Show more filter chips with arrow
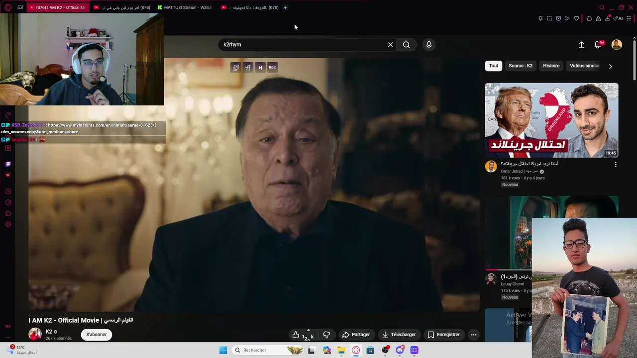 (611, 66)
